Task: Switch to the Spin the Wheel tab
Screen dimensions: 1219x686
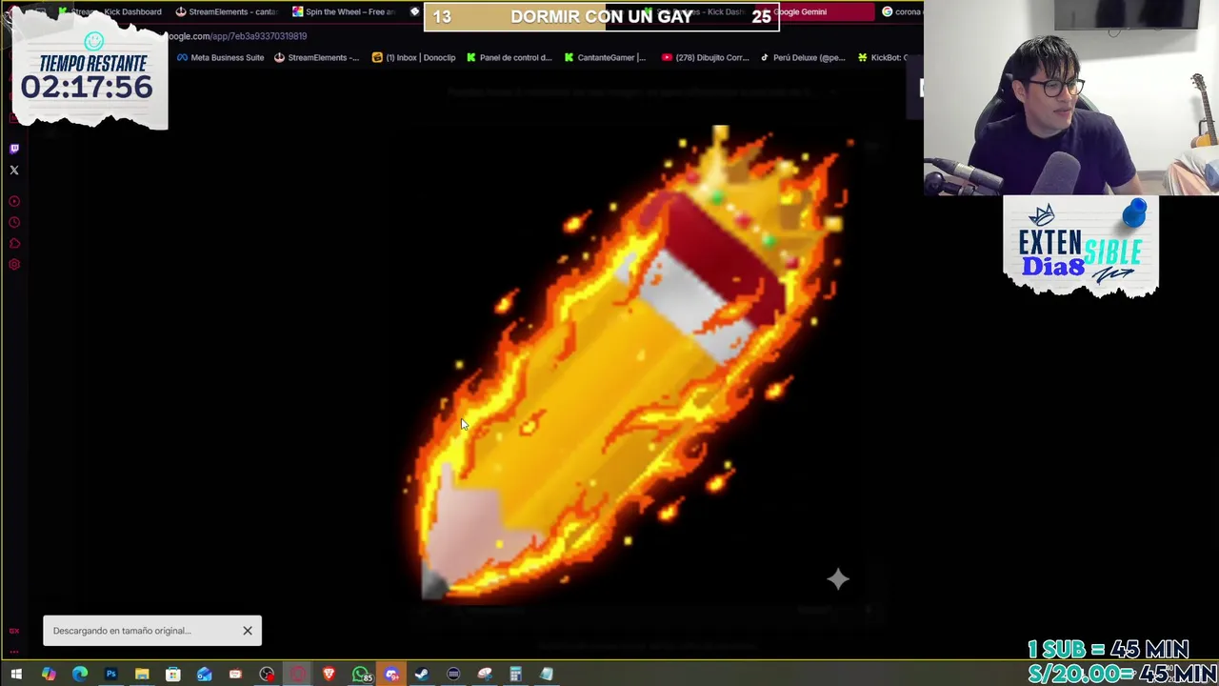Action: (345, 11)
